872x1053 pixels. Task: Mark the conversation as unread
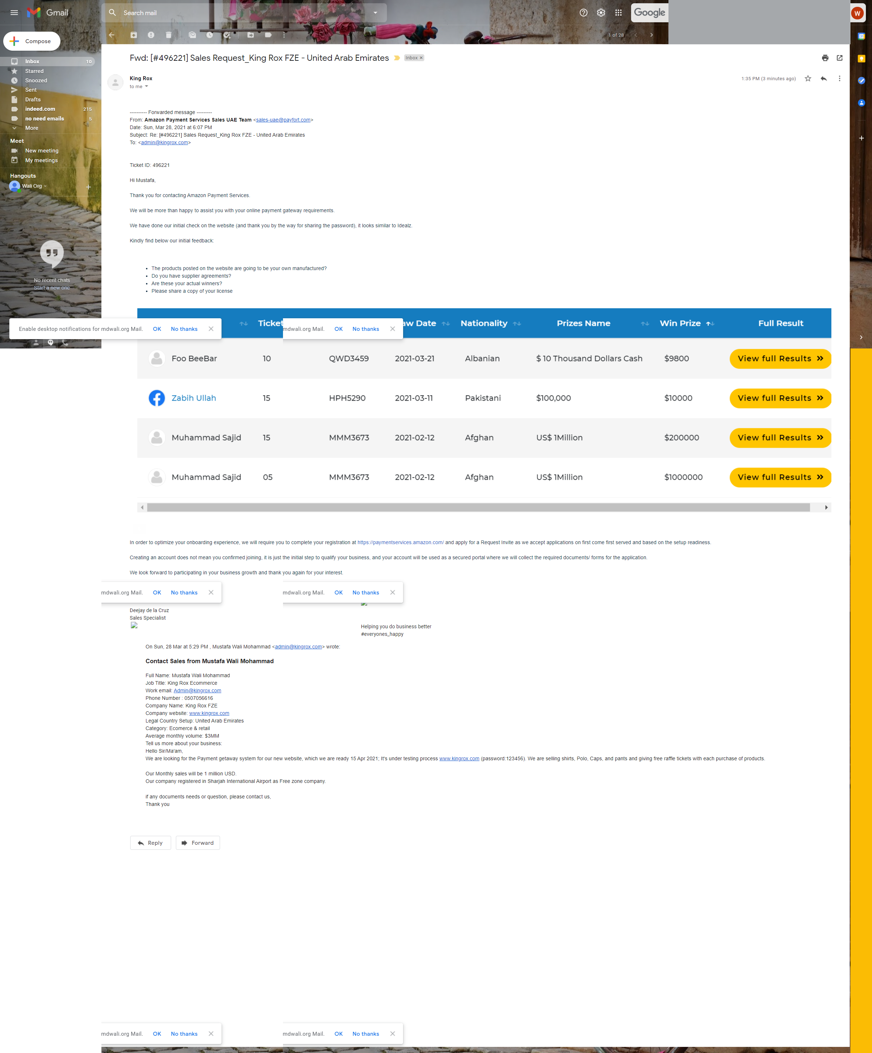point(192,35)
